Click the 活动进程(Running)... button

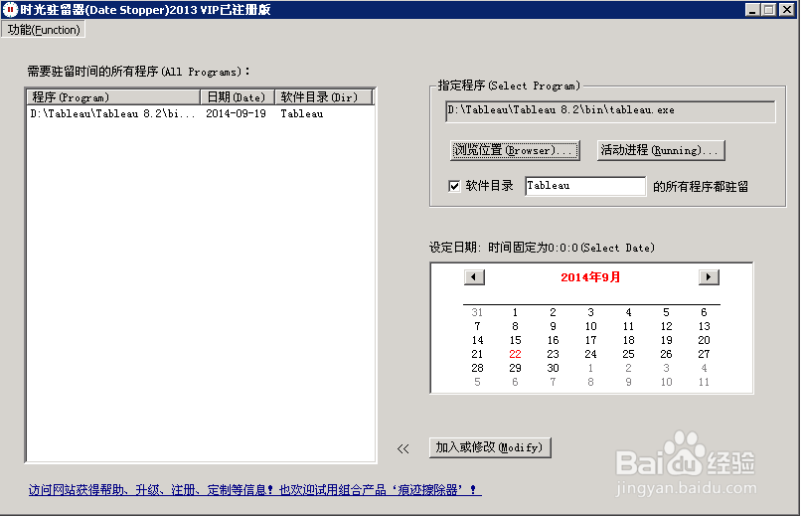coord(661,150)
